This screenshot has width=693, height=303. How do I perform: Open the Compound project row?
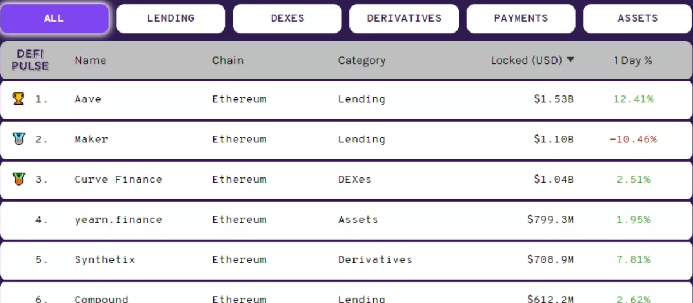coord(346,293)
